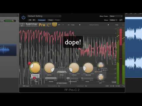
Task: Click the green level meter in left window
Action: click(10, 21)
